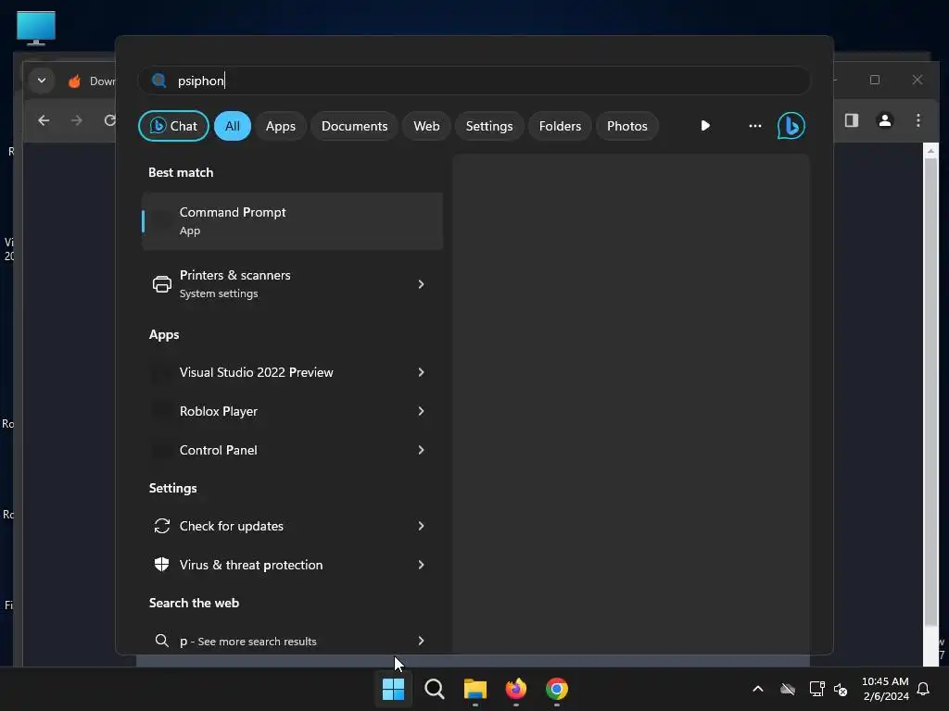The height and width of the screenshot is (711, 949).
Task: Click the magnifier icon beside web search result
Action: tap(161, 641)
